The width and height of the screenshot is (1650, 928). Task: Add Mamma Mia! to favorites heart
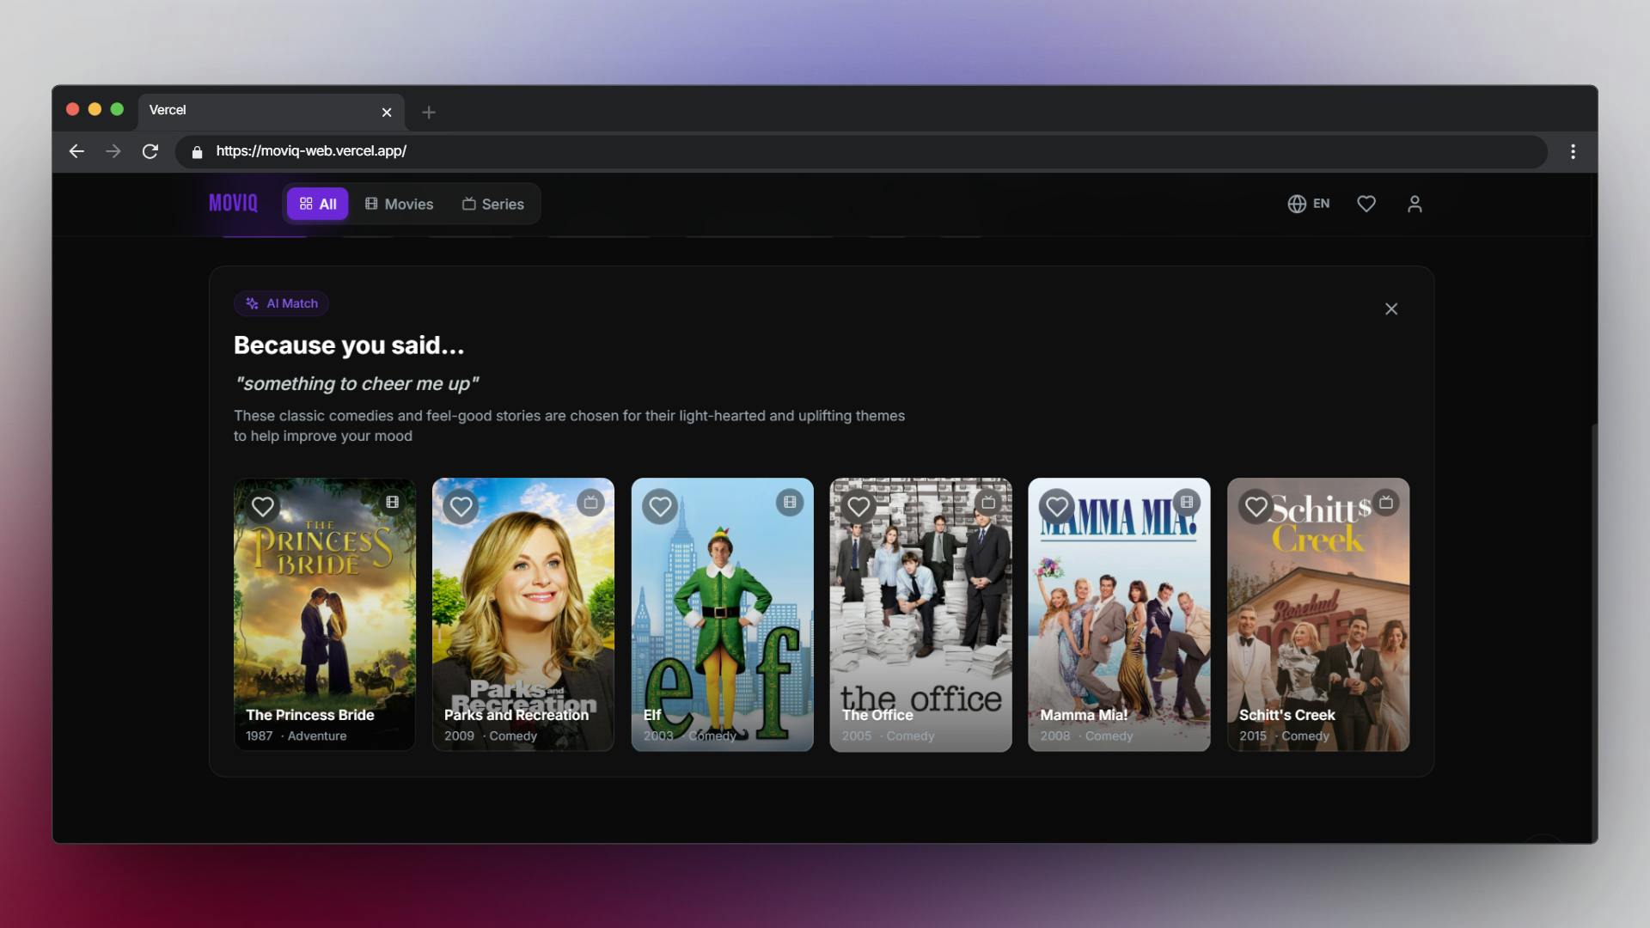pos(1057,507)
